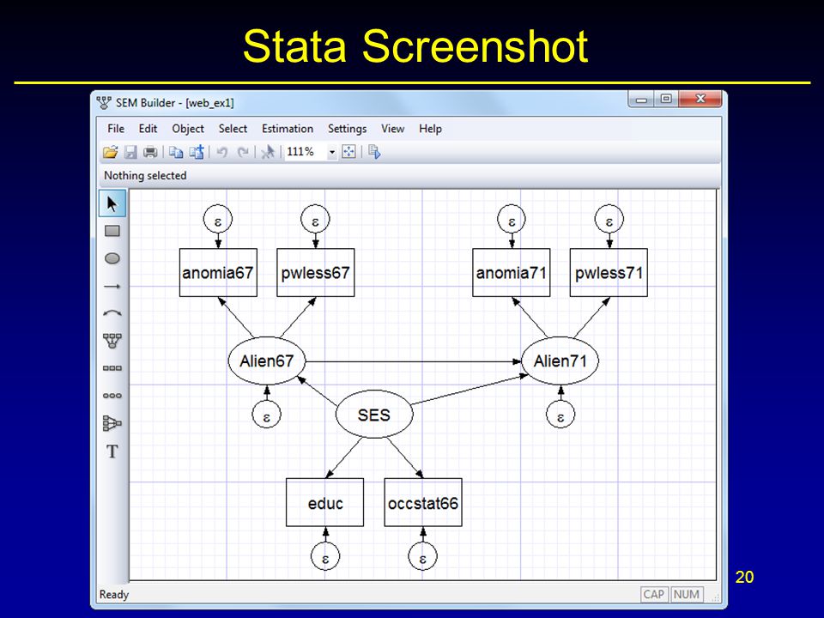The width and height of the screenshot is (824, 618).
Task: Open the Select menu
Action: 233,129
